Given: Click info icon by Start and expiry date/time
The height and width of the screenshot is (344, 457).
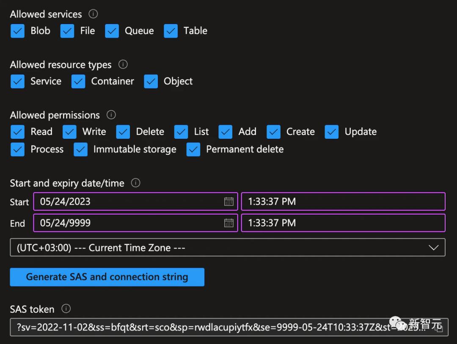Looking at the screenshot, I should pyautogui.click(x=135, y=183).
